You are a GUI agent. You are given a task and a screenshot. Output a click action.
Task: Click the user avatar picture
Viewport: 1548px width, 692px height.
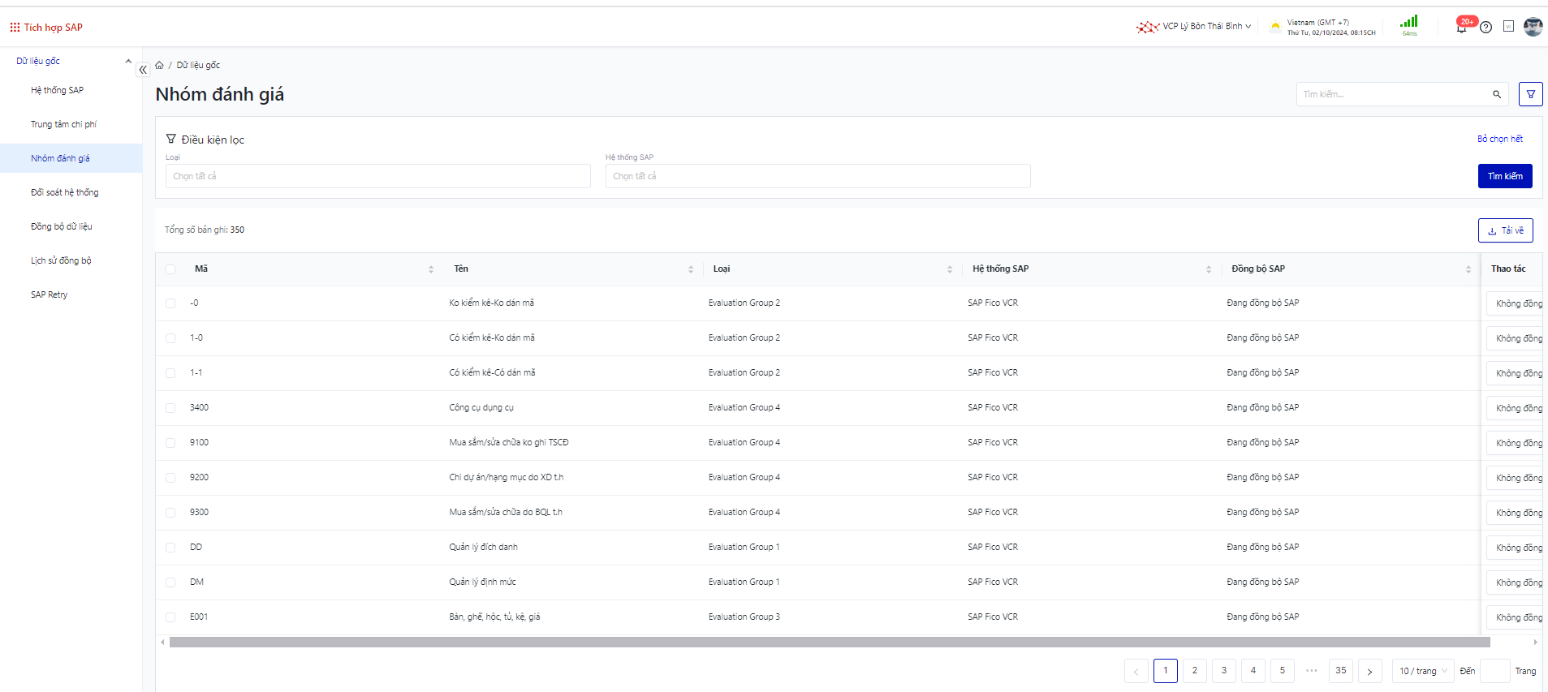point(1533,27)
